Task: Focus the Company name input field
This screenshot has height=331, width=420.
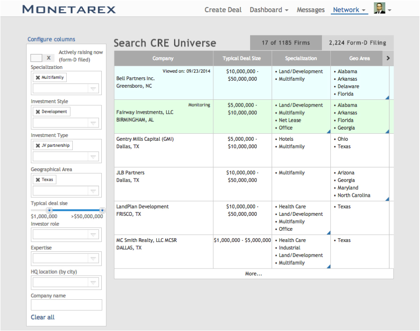Action: 66,305
